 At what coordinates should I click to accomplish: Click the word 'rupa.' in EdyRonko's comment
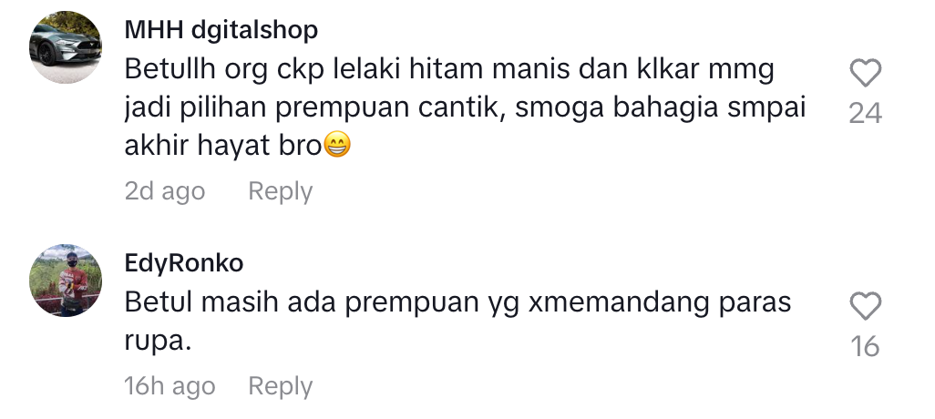click(158, 342)
